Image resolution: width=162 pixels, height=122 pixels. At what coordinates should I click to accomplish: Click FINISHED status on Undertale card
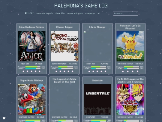click(x=105, y=117)
